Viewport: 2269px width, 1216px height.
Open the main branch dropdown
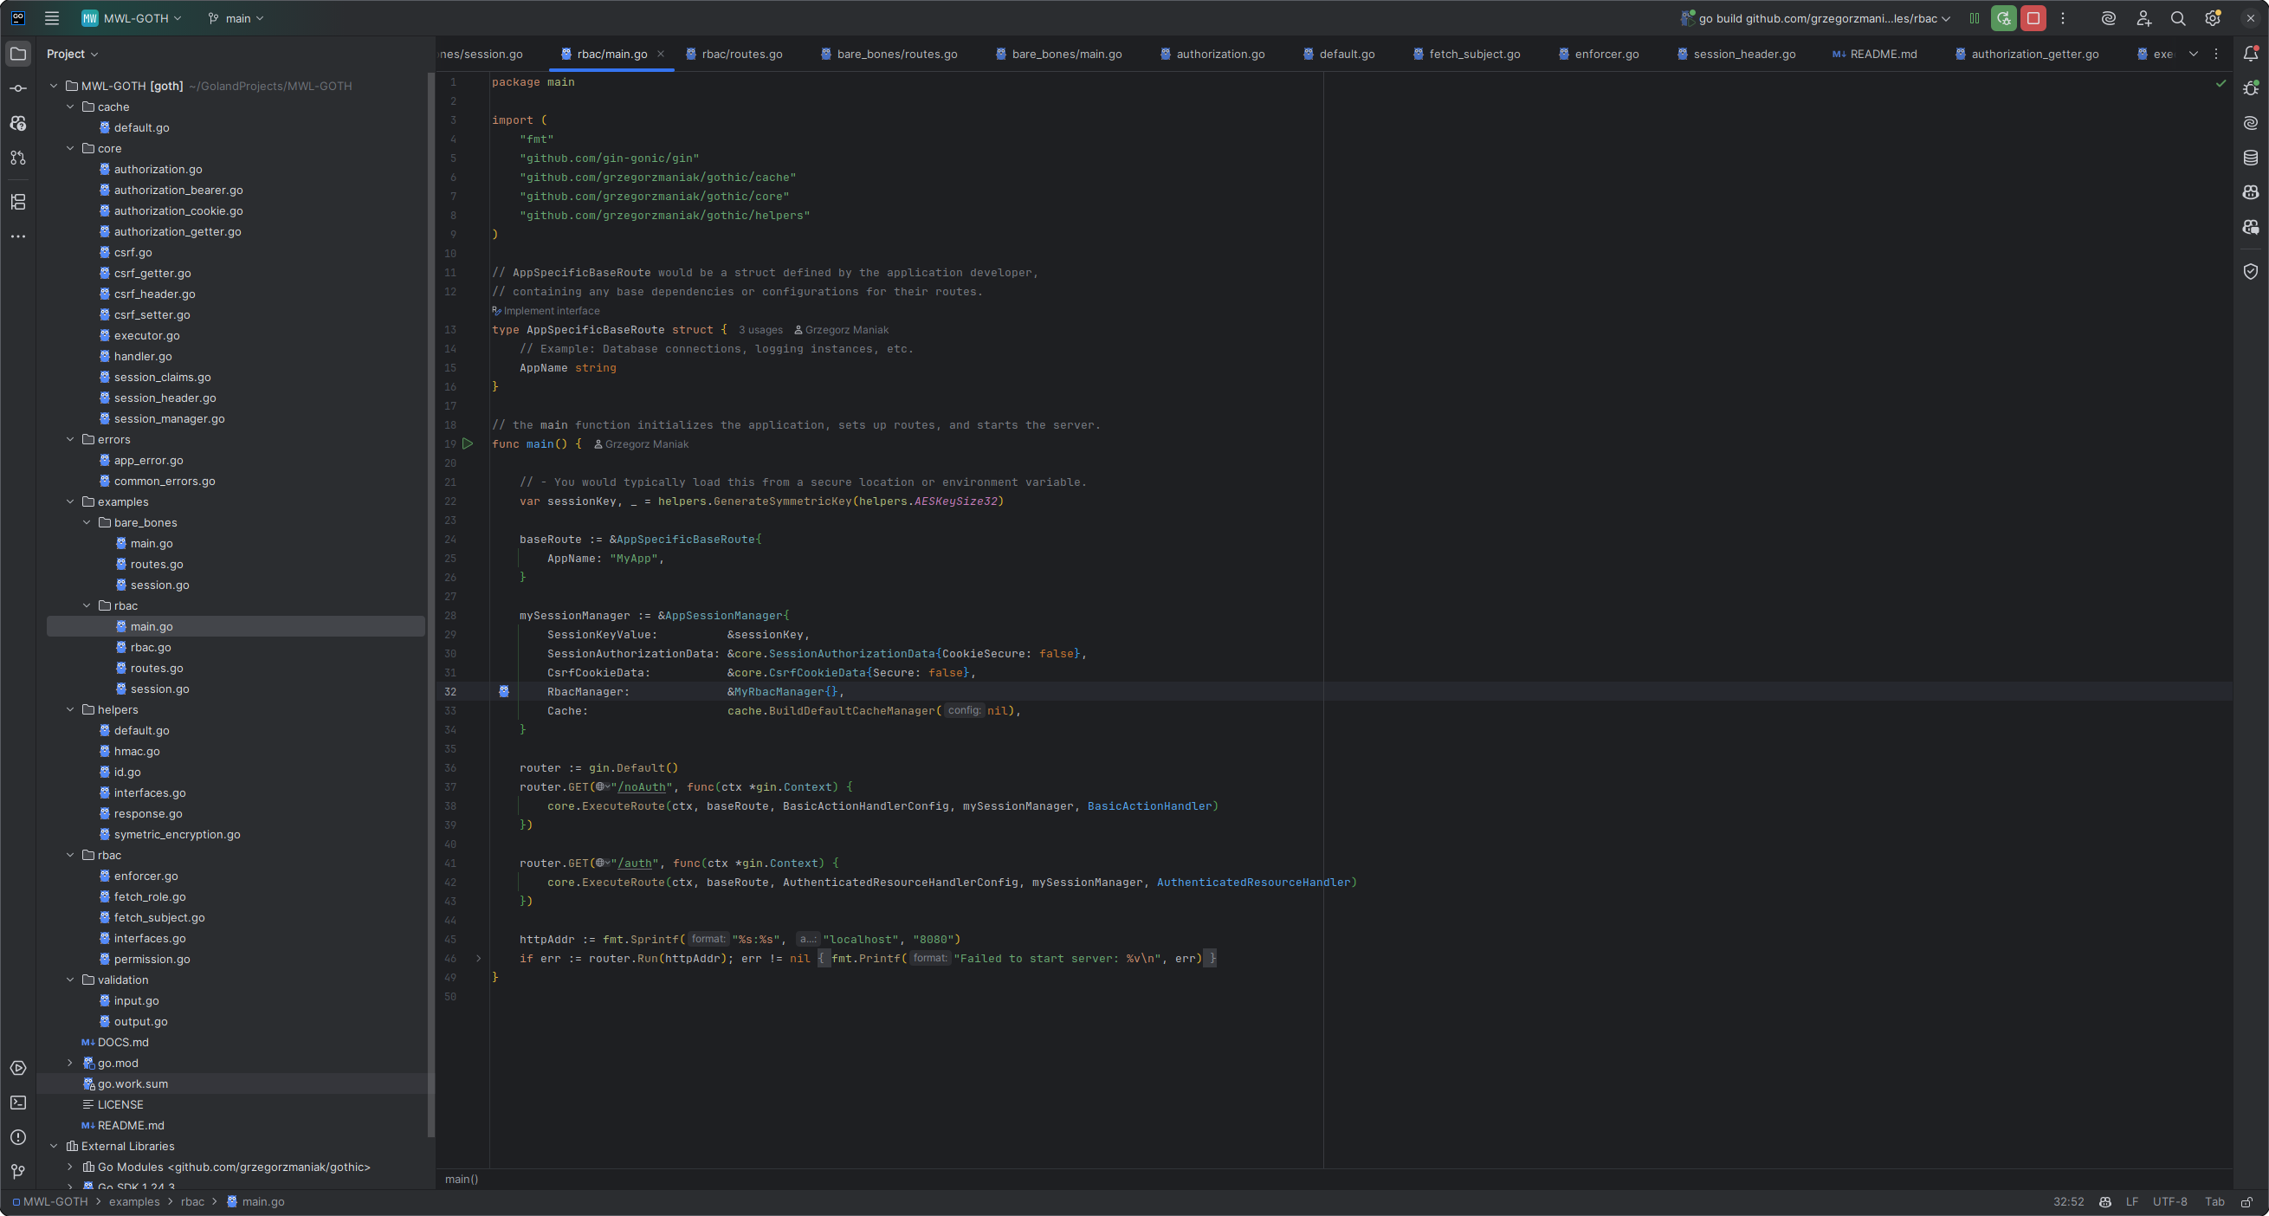[x=236, y=17]
